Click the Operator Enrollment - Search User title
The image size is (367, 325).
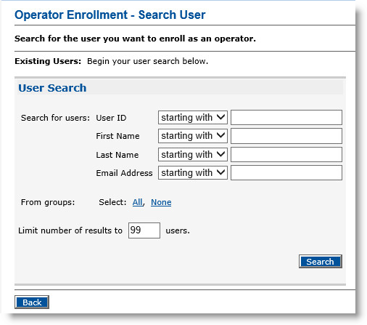point(110,15)
